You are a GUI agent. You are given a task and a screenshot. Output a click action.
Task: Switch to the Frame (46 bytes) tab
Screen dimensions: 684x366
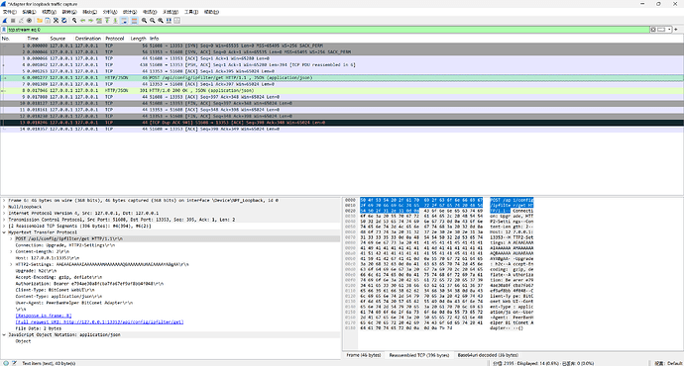tap(364, 355)
